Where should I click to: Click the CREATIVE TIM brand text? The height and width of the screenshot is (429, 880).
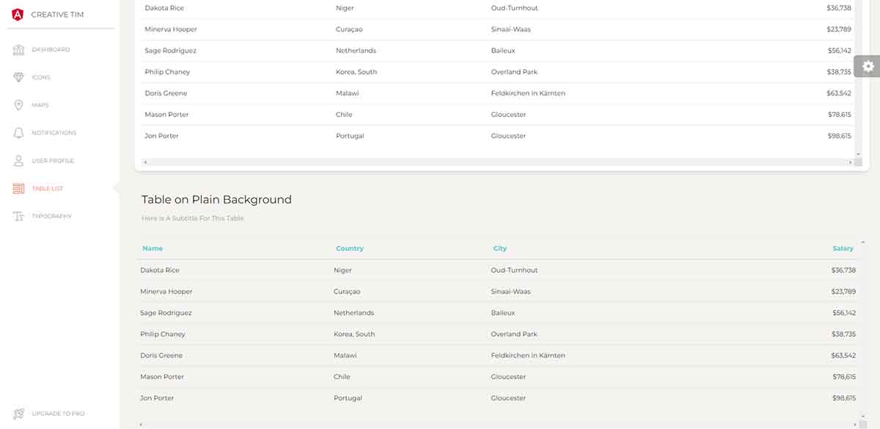(x=57, y=13)
